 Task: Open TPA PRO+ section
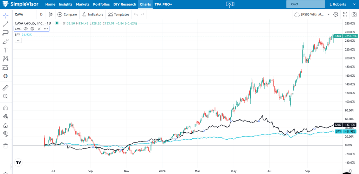coord(163,4)
